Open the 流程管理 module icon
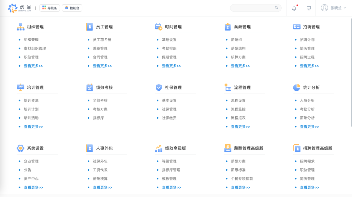352x197 pixels. tap(227, 87)
